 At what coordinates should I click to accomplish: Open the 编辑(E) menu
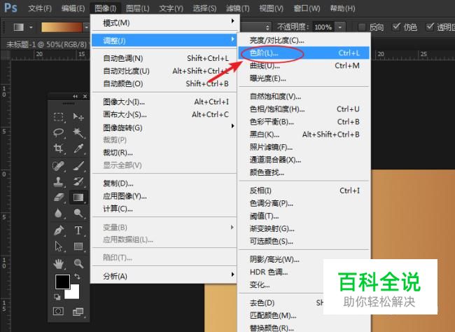(73, 8)
